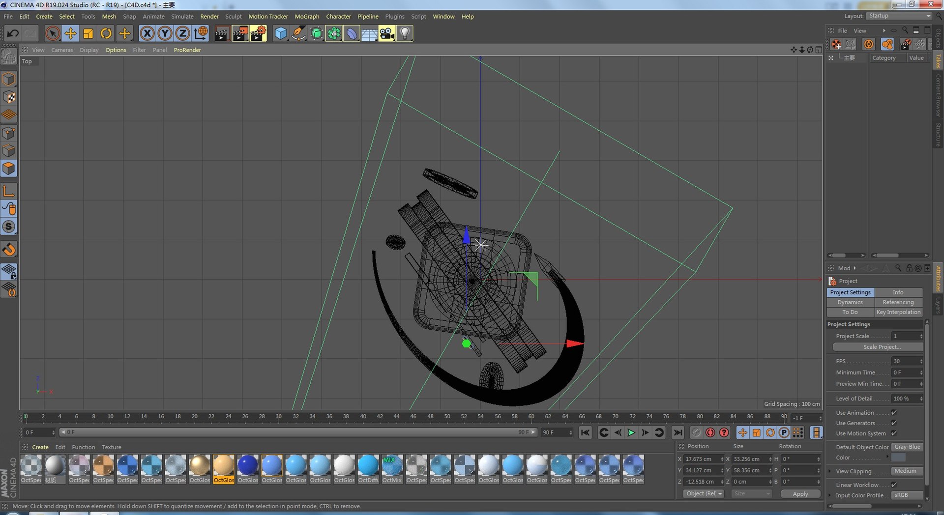Select Points mode
Viewport: 944px width, 515px height.
(9, 133)
